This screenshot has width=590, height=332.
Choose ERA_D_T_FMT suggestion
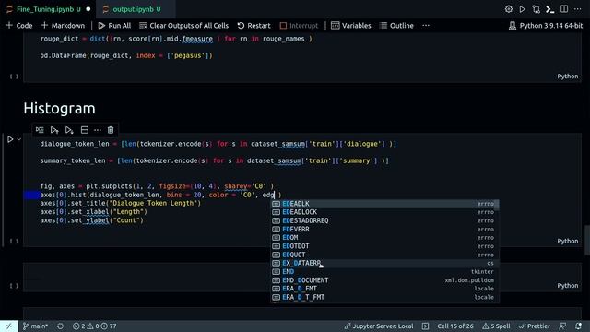coord(385,297)
